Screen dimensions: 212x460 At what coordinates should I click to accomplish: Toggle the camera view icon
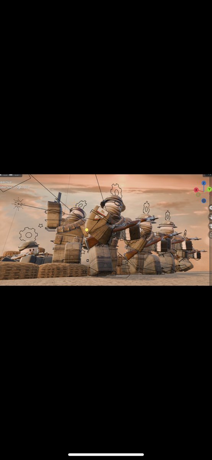click(x=210, y=225)
